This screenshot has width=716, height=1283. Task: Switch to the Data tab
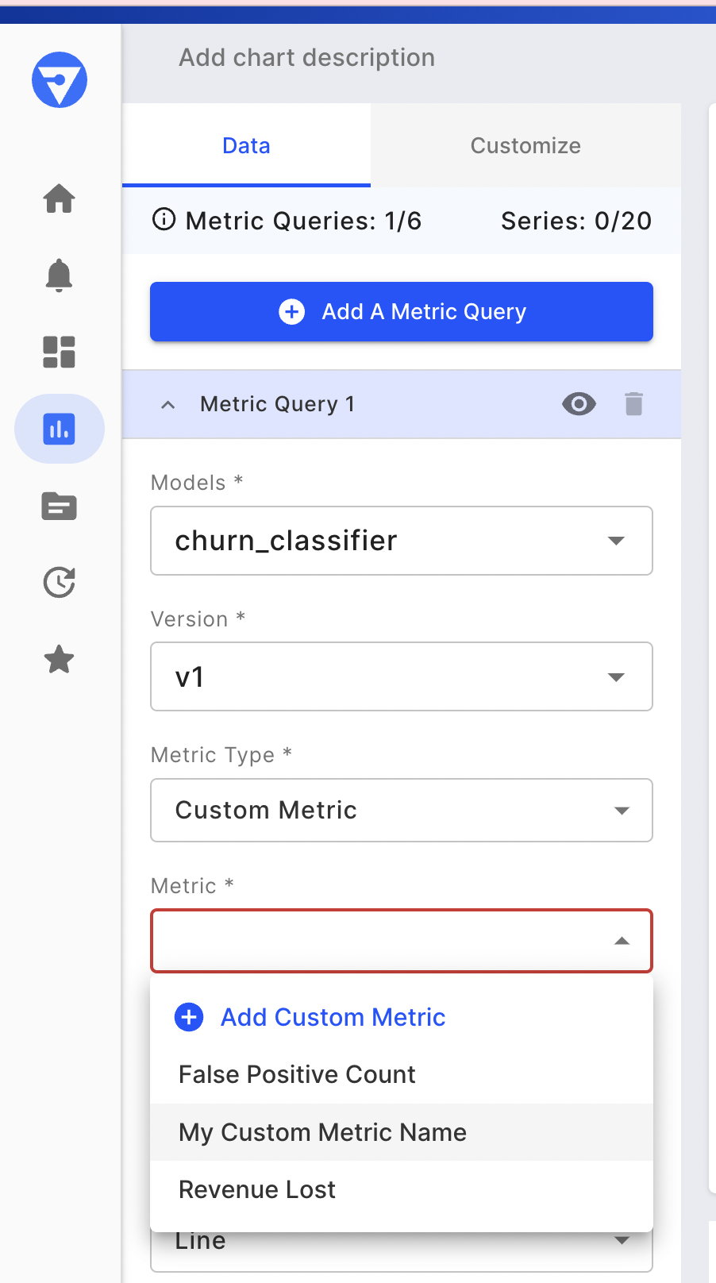coord(246,145)
